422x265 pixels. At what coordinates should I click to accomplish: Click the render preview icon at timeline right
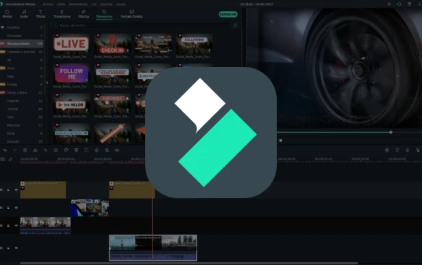387,150
